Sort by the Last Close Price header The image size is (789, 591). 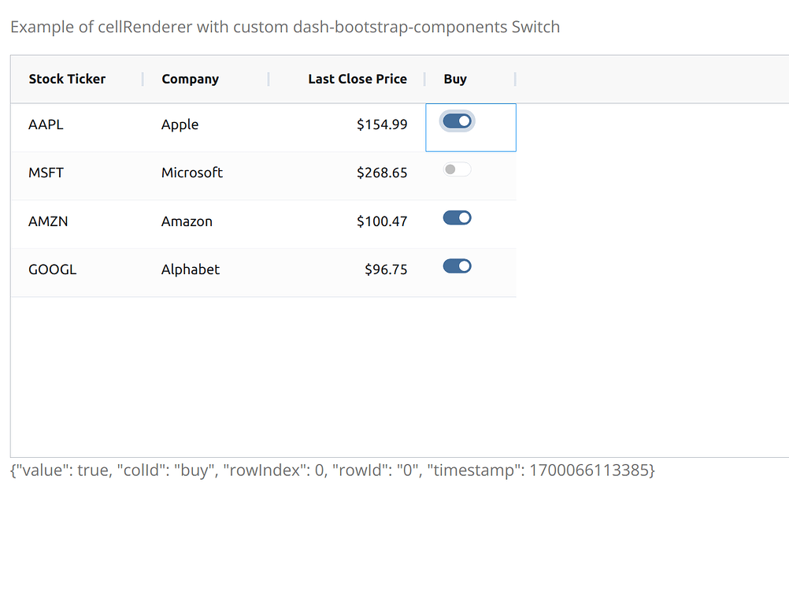[357, 79]
